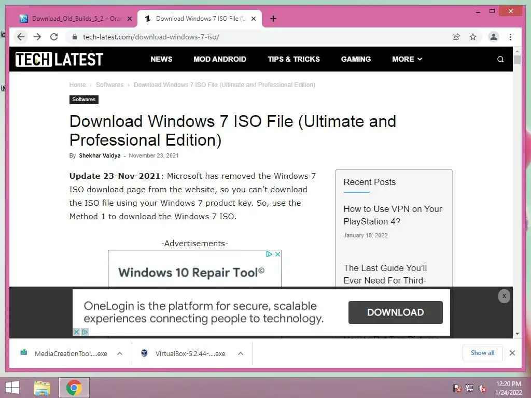Click page scrollbar up arrow
This screenshot has width=531, height=398.
point(517,51)
